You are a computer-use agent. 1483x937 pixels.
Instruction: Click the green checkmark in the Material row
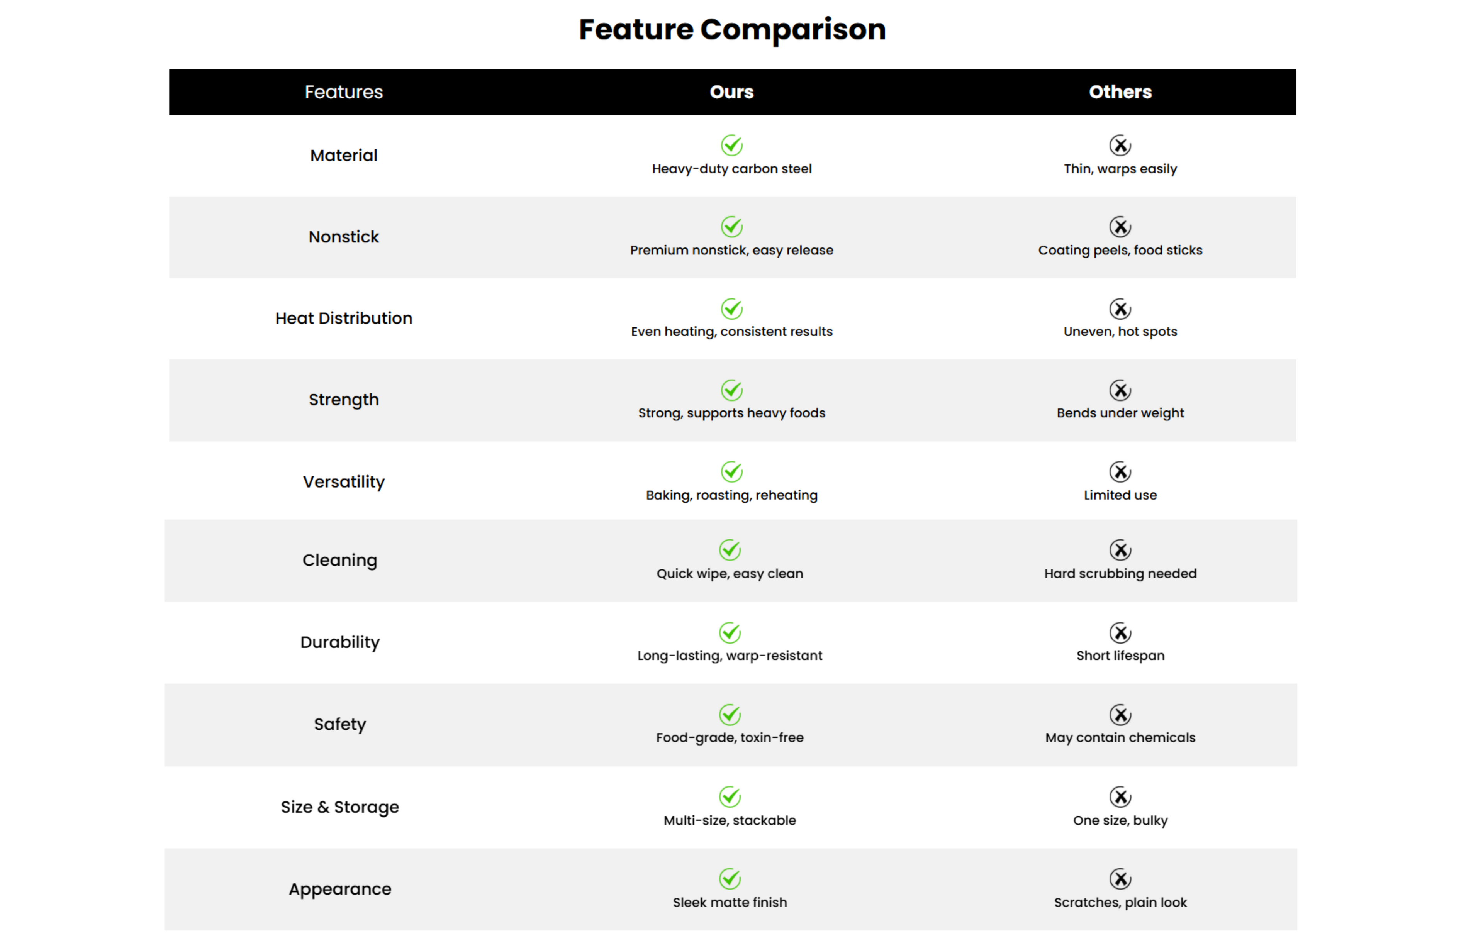point(731,146)
